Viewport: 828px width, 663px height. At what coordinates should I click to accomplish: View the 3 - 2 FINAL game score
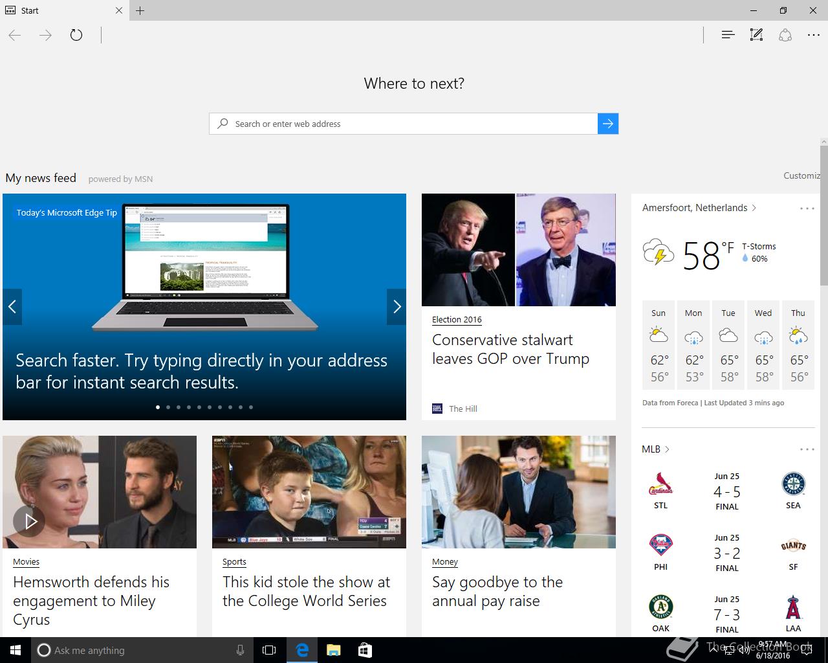click(x=727, y=554)
